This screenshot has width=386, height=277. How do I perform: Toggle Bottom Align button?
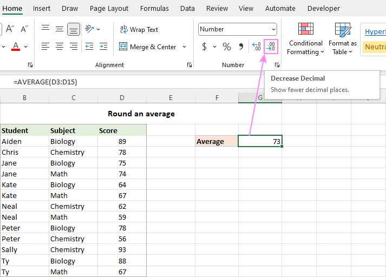pos(74,29)
